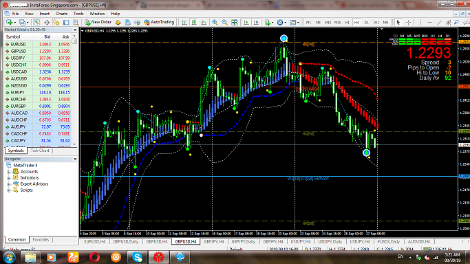The height and width of the screenshot is (264, 470).
Task: Open the File menu
Action: point(15,14)
